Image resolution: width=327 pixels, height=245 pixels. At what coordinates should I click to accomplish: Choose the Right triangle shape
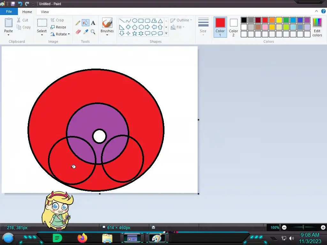[x=122, y=27]
